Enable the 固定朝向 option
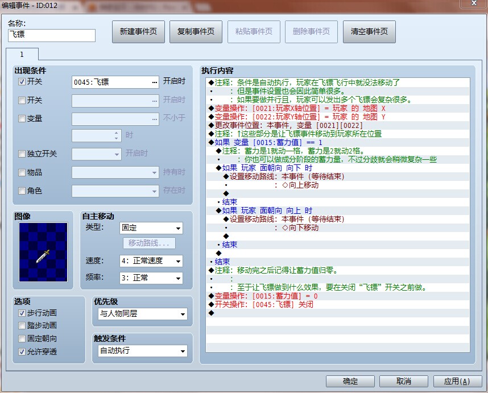The image size is (488, 393). pyautogui.click(x=22, y=338)
